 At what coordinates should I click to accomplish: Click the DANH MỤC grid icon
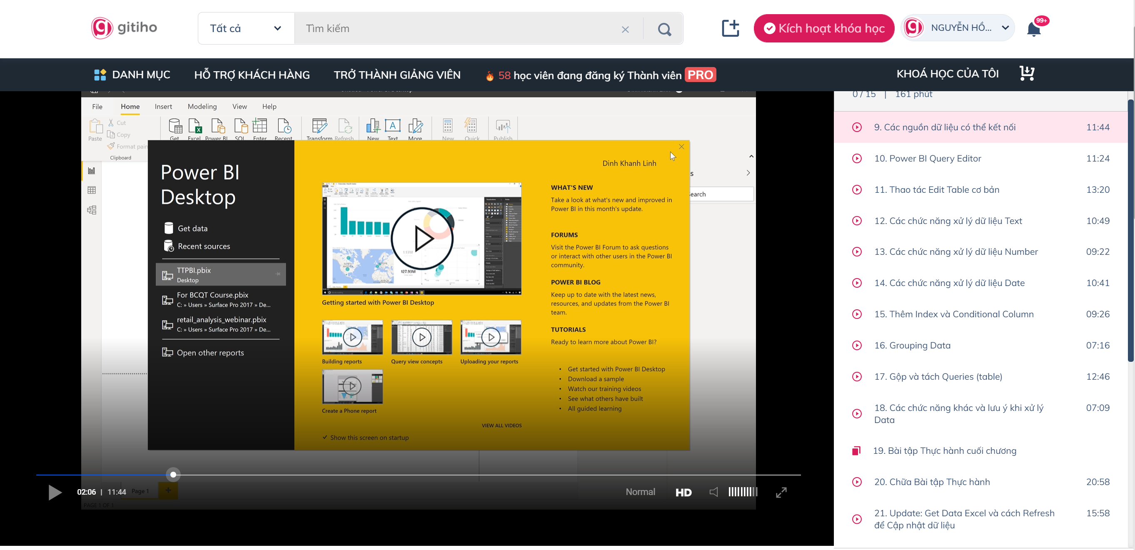pos(100,75)
